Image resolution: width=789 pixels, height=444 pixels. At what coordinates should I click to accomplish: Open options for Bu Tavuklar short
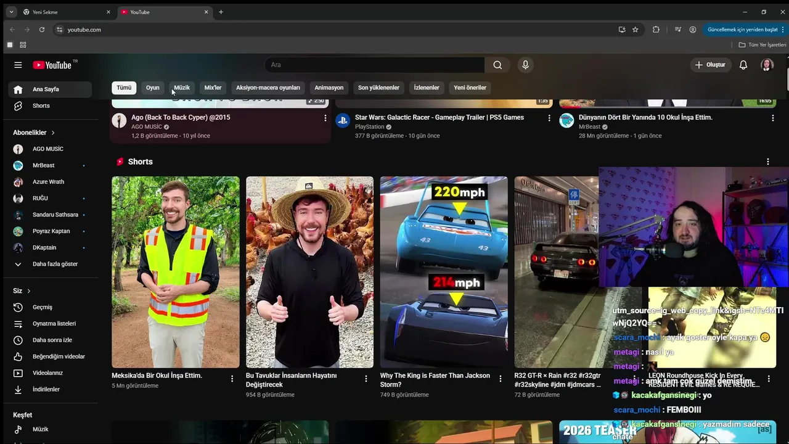pos(366,379)
